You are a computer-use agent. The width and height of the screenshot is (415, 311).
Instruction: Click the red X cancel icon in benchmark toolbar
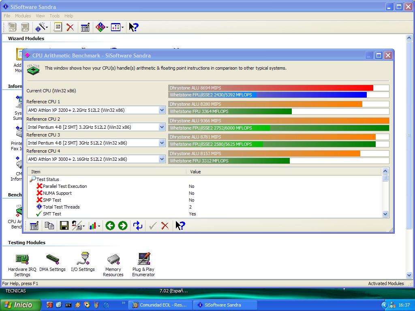coord(165,226)
